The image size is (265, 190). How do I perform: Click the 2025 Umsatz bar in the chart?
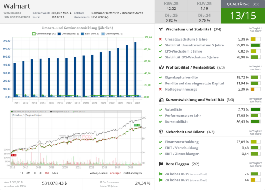click(x=136, y=70)
